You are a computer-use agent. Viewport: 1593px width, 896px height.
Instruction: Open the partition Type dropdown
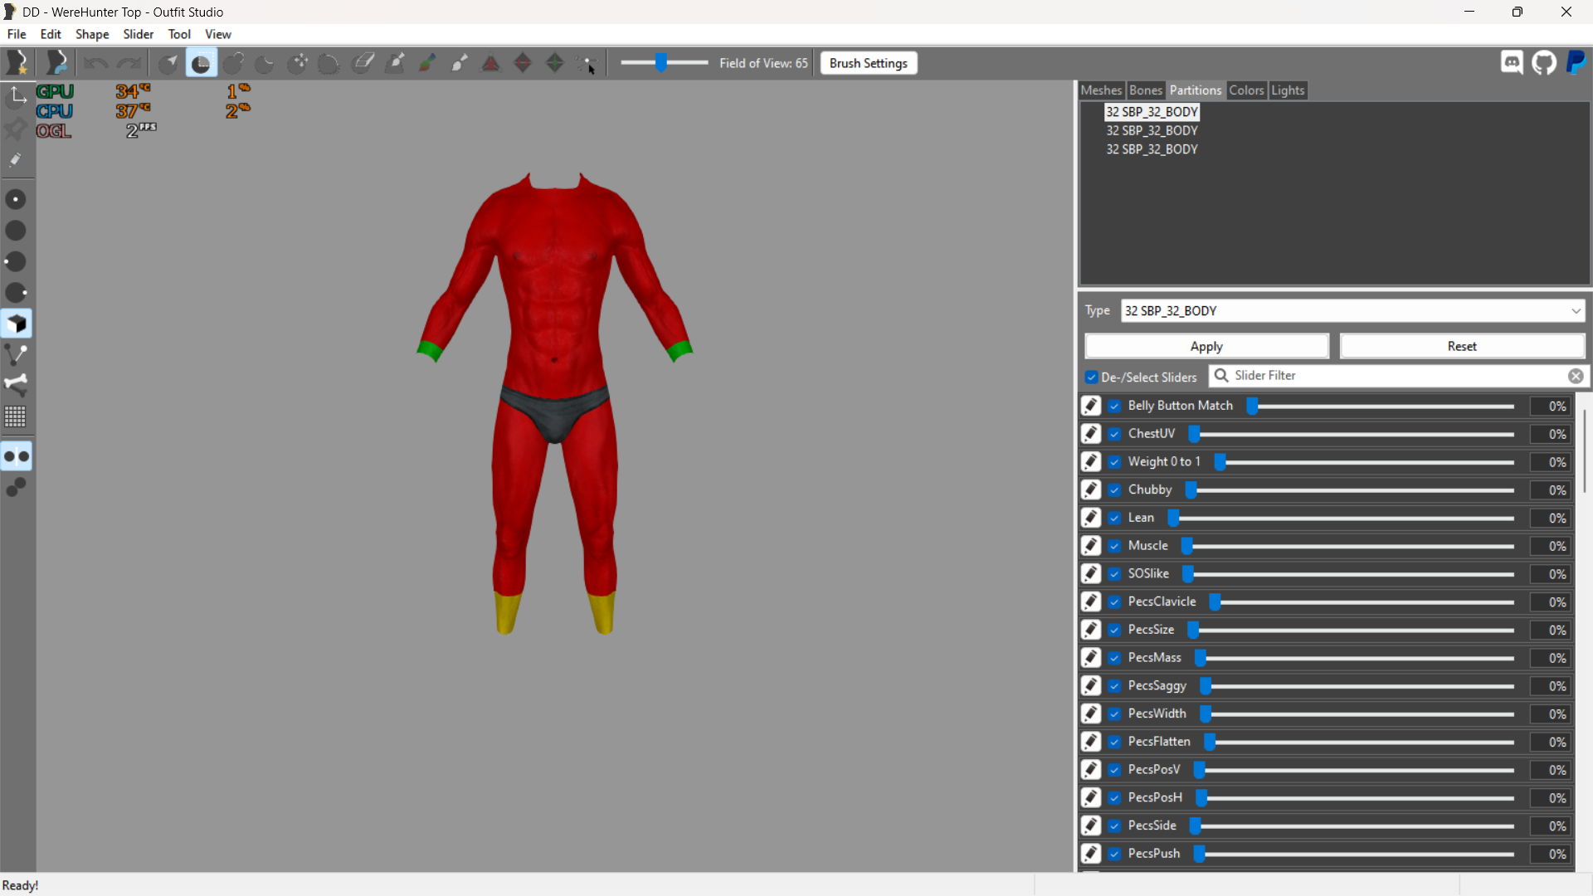1352,311
